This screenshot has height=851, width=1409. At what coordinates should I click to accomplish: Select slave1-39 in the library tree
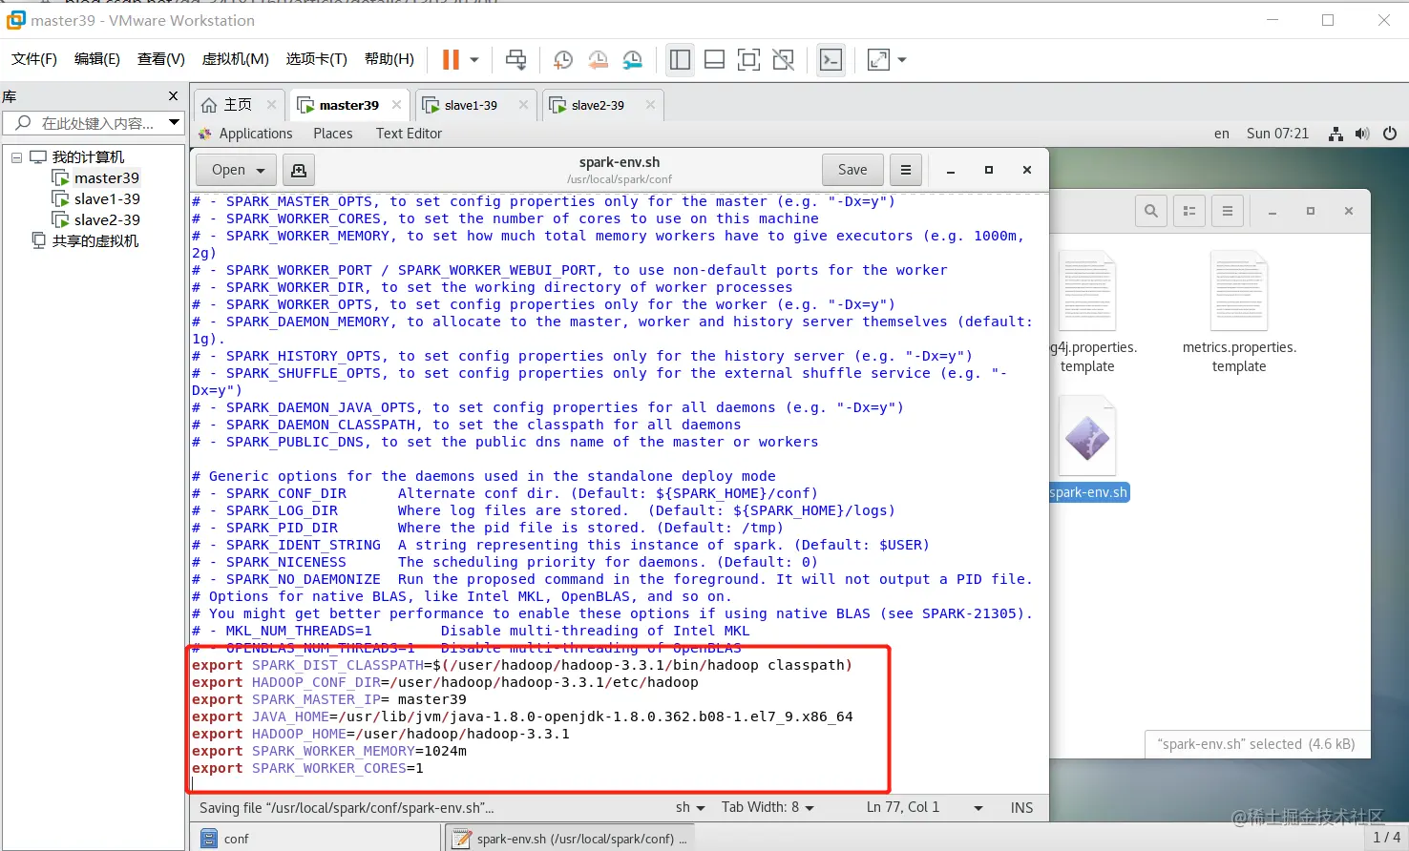[x=107, y=199]
